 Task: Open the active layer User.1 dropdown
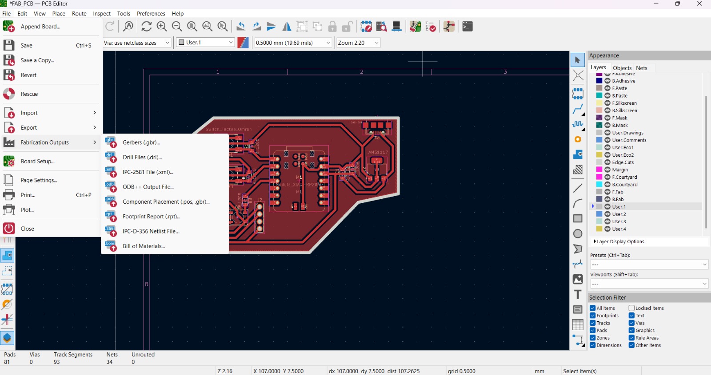click(x=205, y=43)
